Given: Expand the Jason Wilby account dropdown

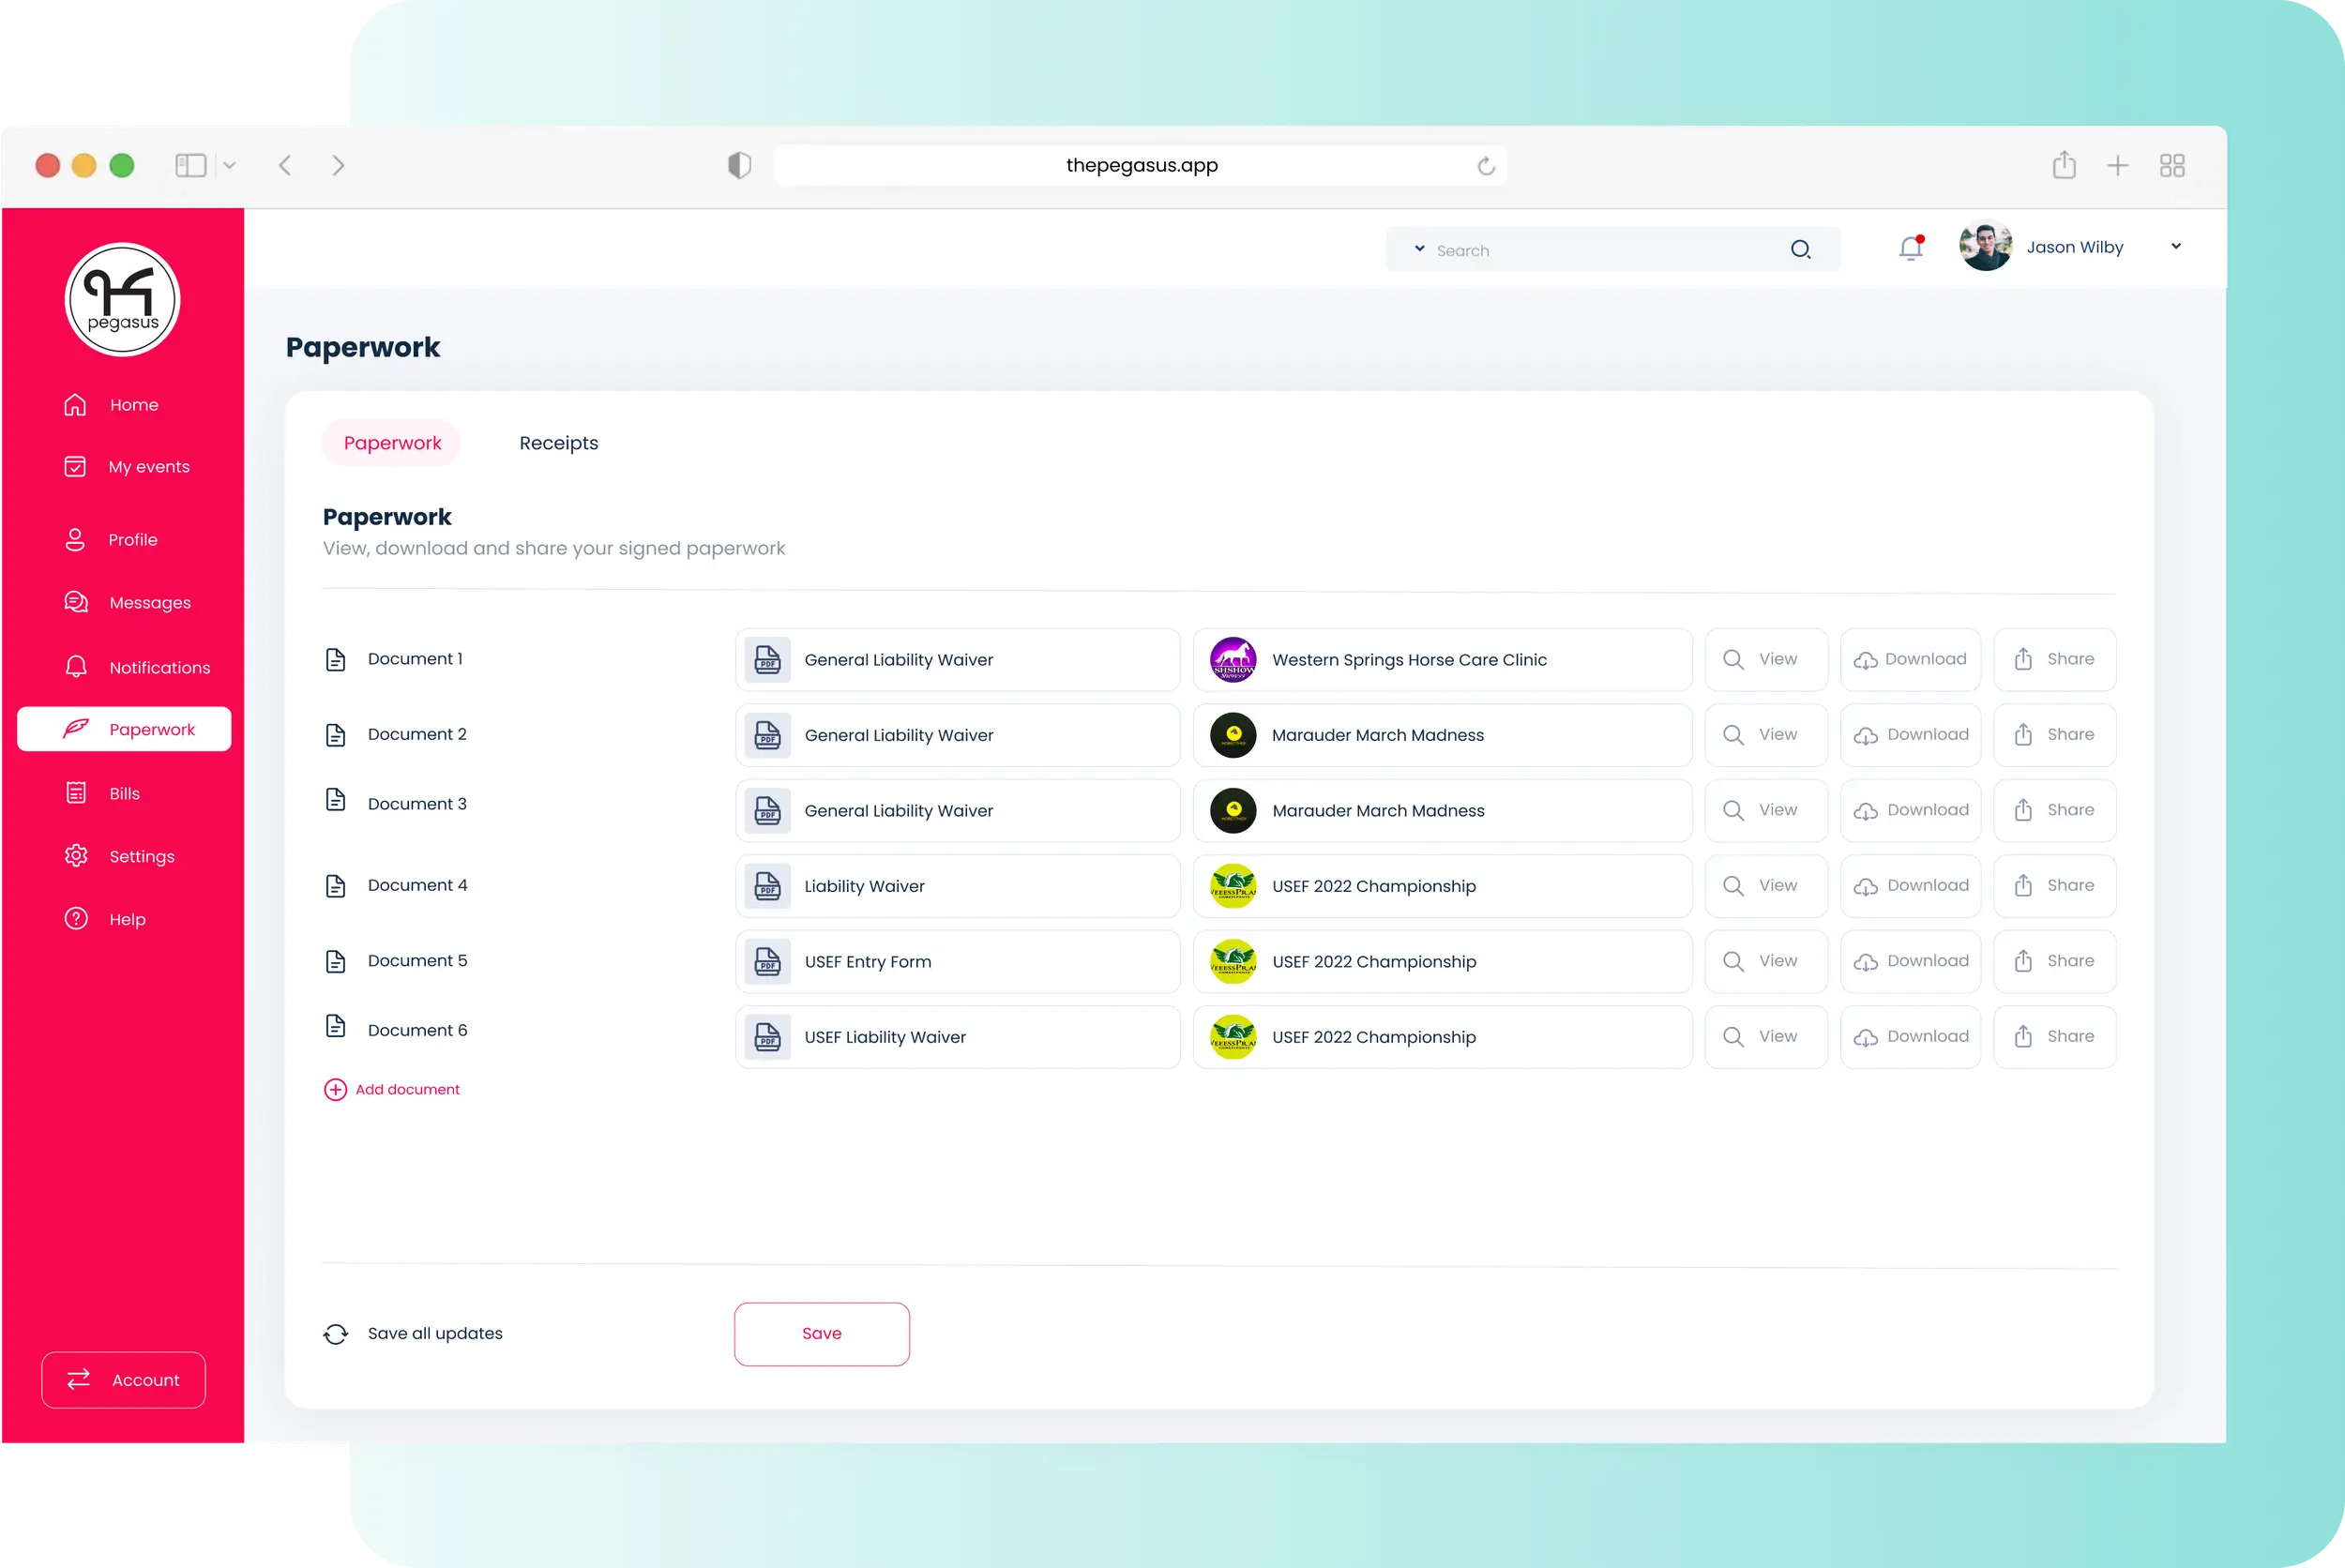Looking at the screenshot, I should tap(2176, 247).
